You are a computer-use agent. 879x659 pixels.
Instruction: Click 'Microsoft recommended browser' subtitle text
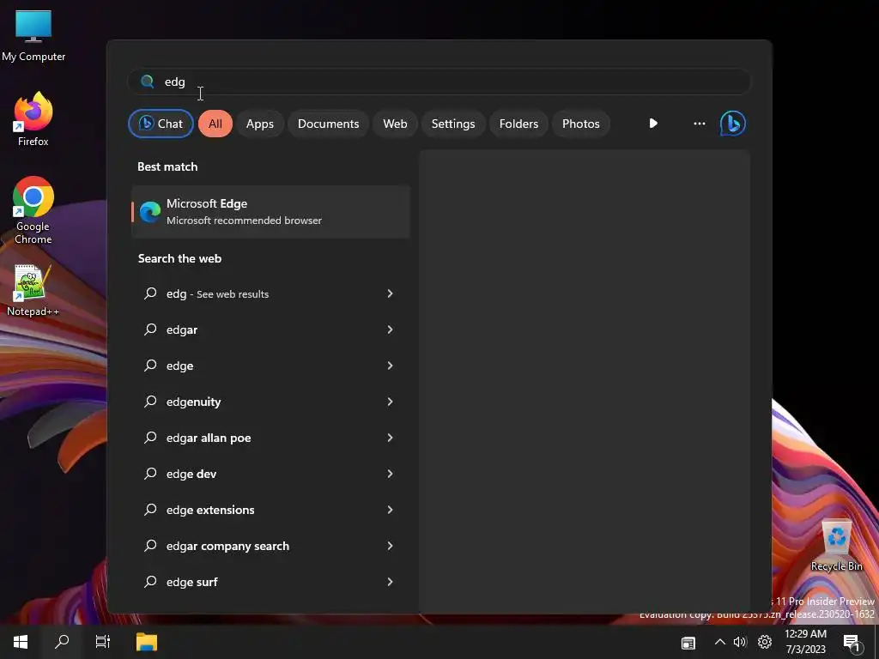245,221
